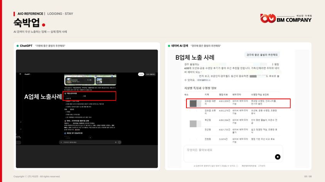Click the scroll-to-bottom arrow in ChatGPT chat
This screenshot has height=182, width=325.
coord(90,137)
